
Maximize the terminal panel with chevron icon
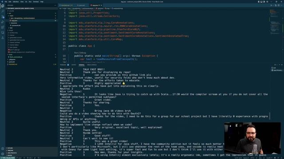coord(279,65)
